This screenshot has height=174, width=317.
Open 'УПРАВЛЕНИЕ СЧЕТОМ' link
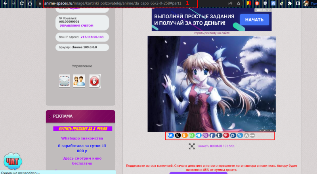[x=76, y=25]
